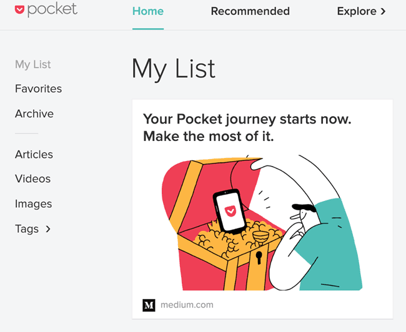Click the medium.com source link
The image size is (406, 332).
tap(187, 305)
